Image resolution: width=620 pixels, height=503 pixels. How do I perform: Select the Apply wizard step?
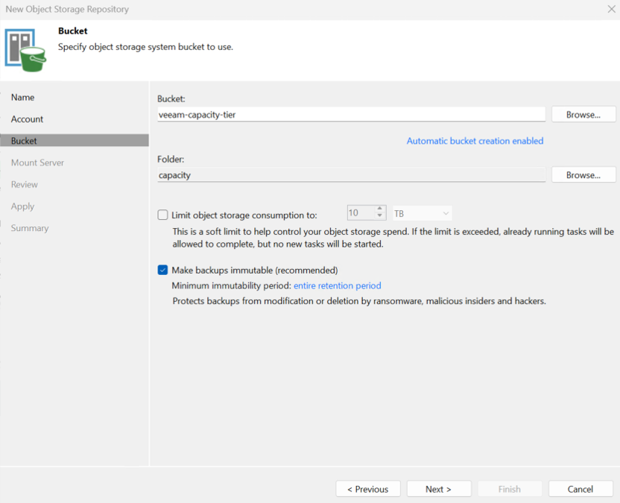[x=22, y=206]
